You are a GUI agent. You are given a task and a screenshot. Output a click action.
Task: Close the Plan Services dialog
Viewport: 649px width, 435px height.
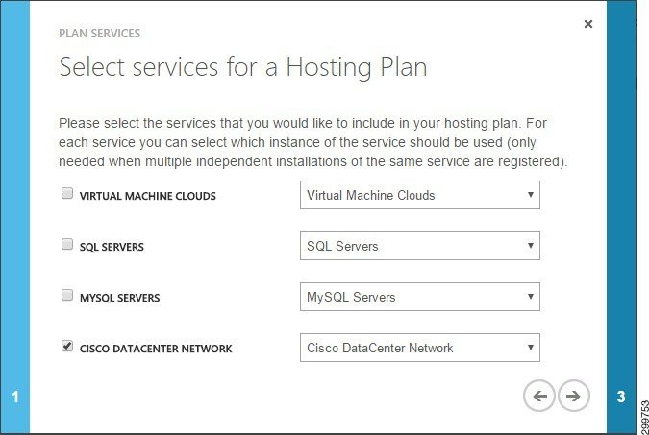(x=588, y=24)
